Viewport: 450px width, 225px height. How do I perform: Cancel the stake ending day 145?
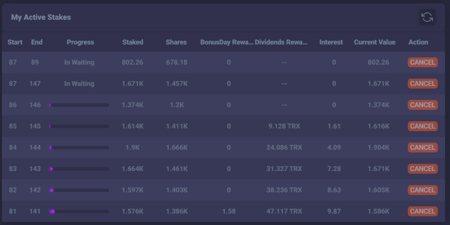(423, 126)
